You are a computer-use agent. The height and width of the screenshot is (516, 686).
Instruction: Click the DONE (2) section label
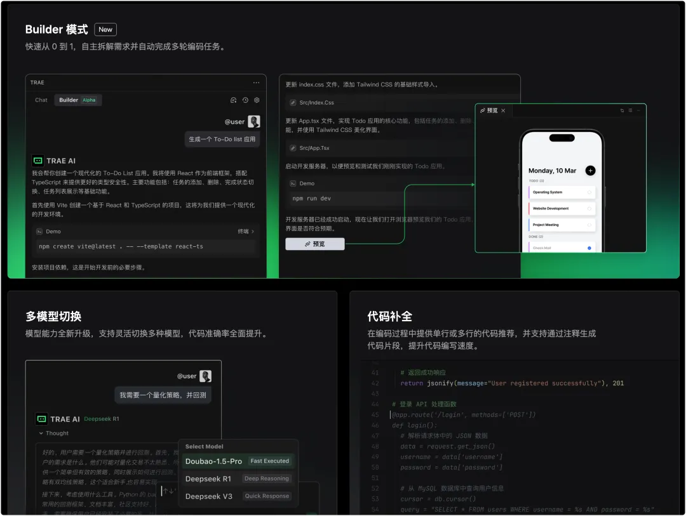pyautogui.click(x=535, y=237)
